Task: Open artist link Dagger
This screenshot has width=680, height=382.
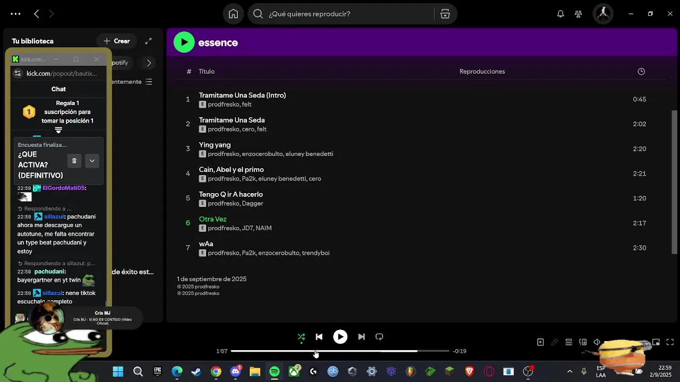Action: tap(252, 204)
